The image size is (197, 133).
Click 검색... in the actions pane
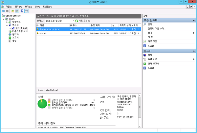point(151,24)
